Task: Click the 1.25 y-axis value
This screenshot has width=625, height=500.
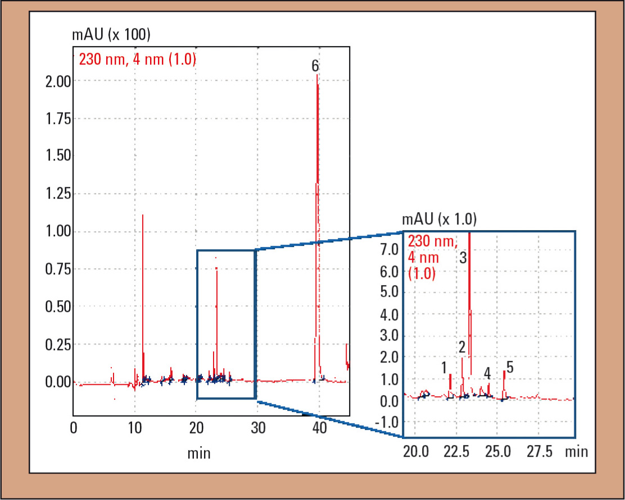Action: coord(57,194)
